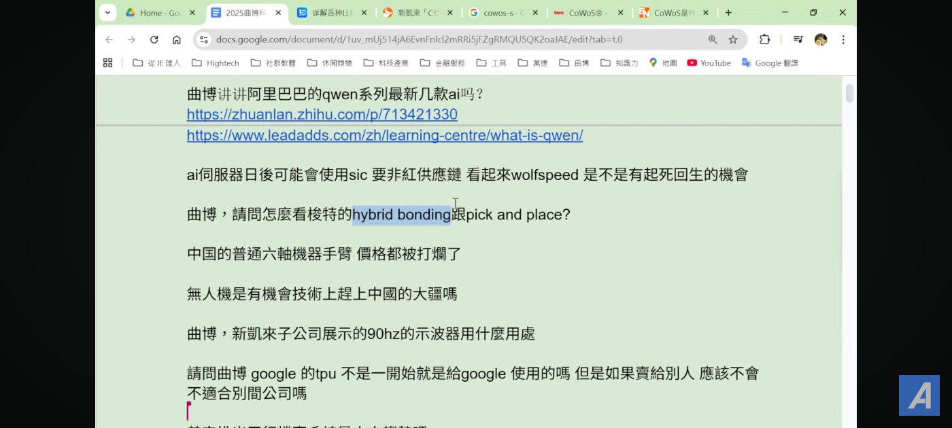Open the zhuanlan.zhihu.com link

point(322,114)
